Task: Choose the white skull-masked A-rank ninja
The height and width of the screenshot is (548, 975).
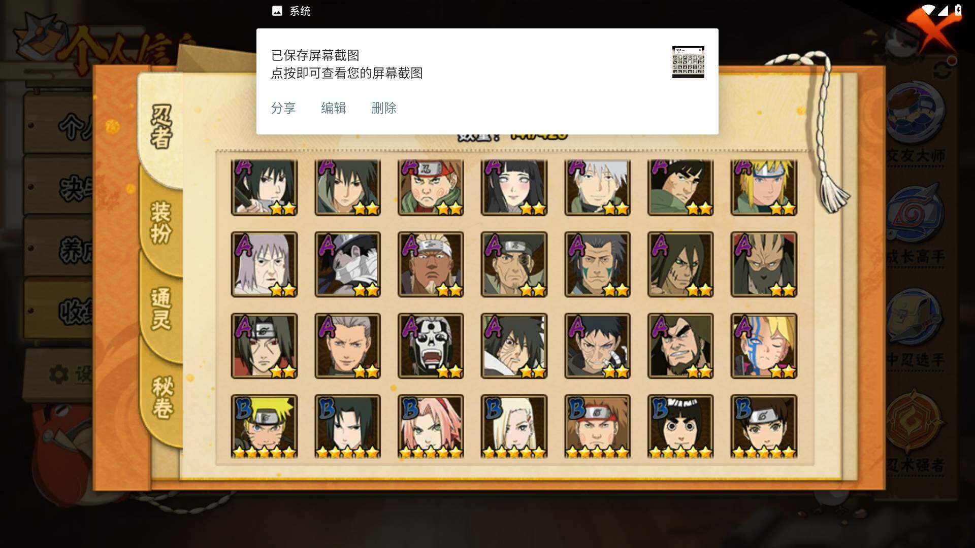Action: click(431, 346)
